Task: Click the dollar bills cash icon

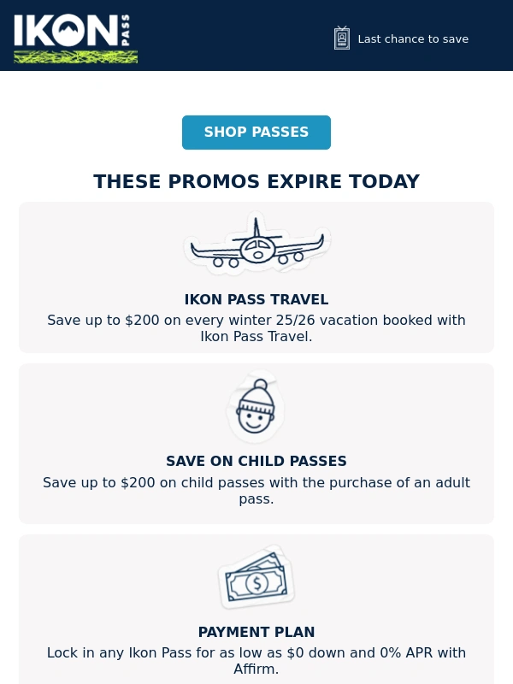Action: coord(256,579)
